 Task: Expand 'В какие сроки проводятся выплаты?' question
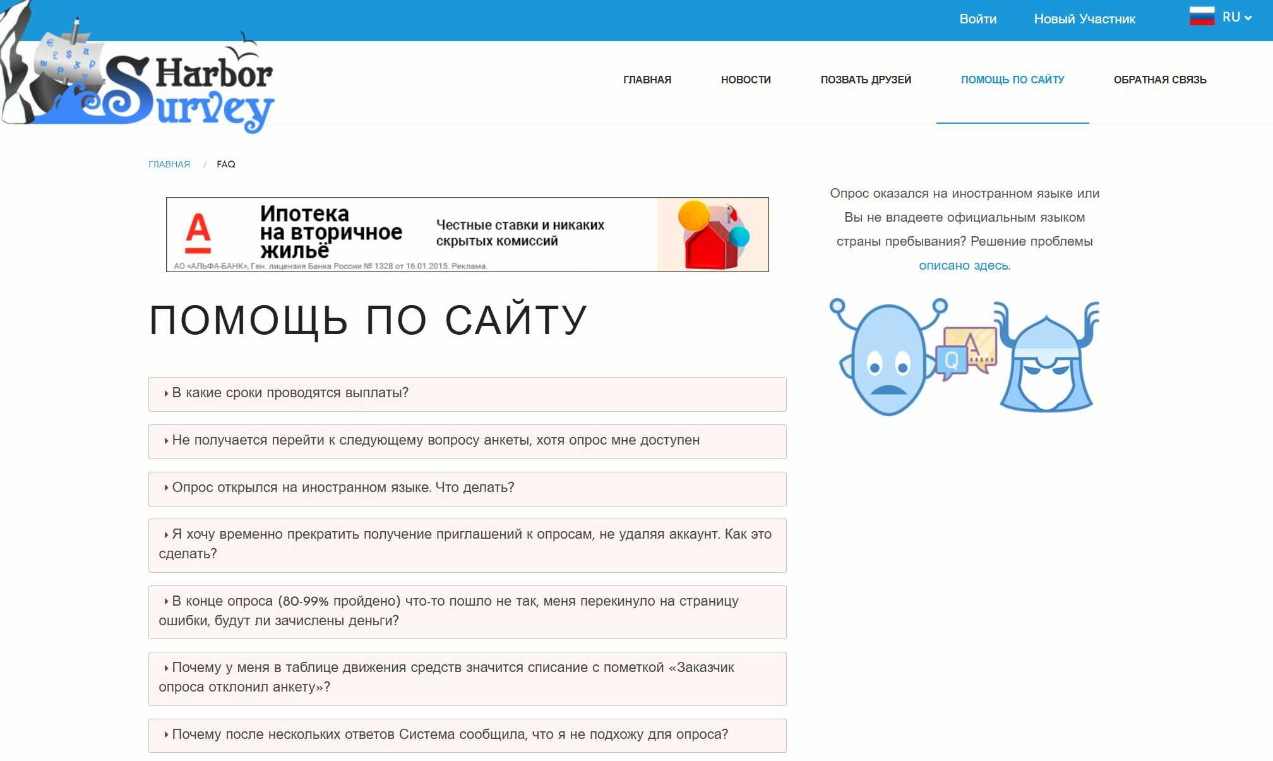coord(290,393)
